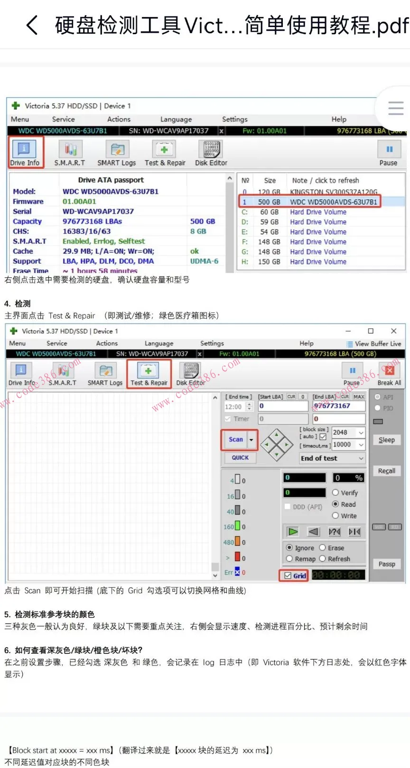The image size is (410, 768).
Task: Click the >|< scan direction button
Action: [354, 531]
